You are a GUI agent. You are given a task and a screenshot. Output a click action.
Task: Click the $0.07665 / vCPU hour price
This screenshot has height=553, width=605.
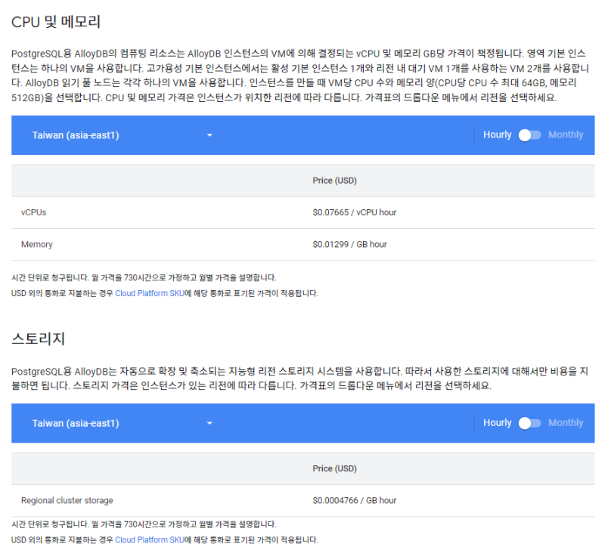tap(355, 212)
